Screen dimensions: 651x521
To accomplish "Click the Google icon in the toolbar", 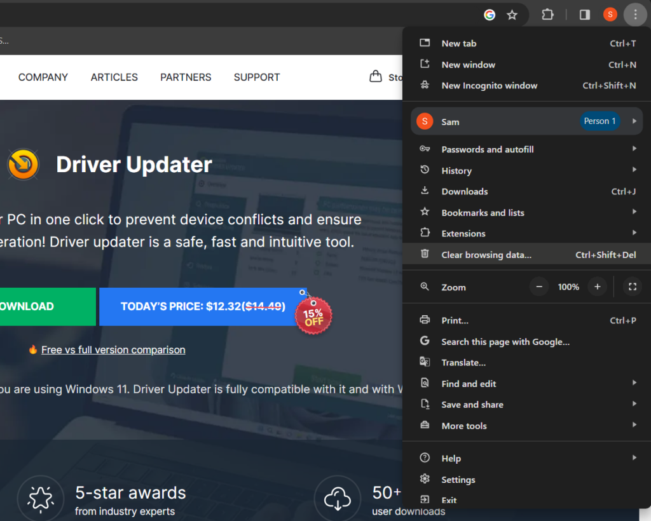I will click(489, 14).
